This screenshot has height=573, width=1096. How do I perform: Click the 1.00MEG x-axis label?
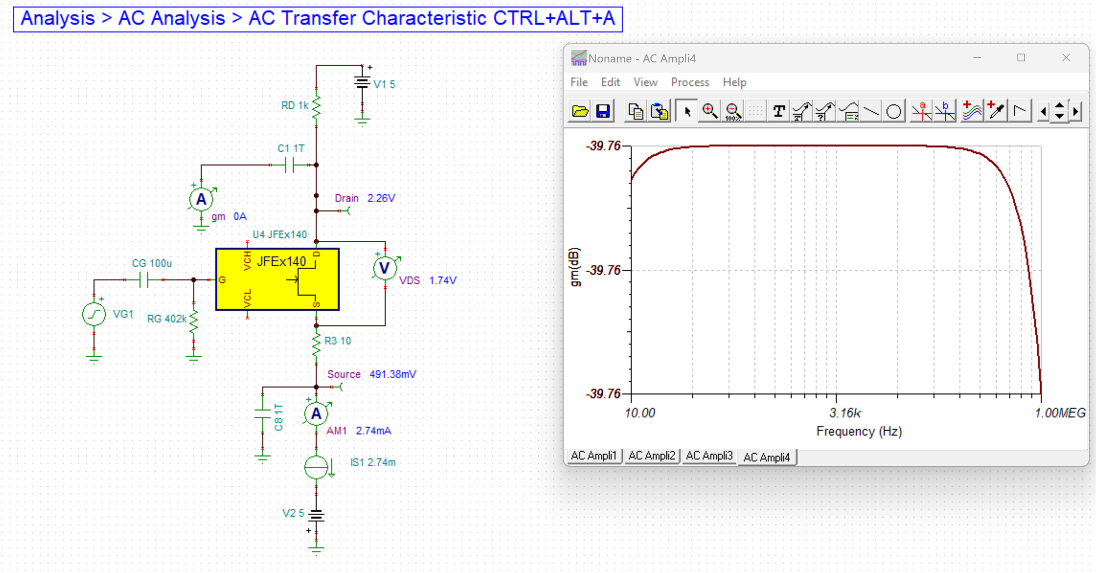(x=1060, y=413)
